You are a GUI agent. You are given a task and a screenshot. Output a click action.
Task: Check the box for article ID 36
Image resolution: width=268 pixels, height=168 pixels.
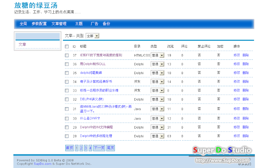pyautogui.click(x=67, y=64)
